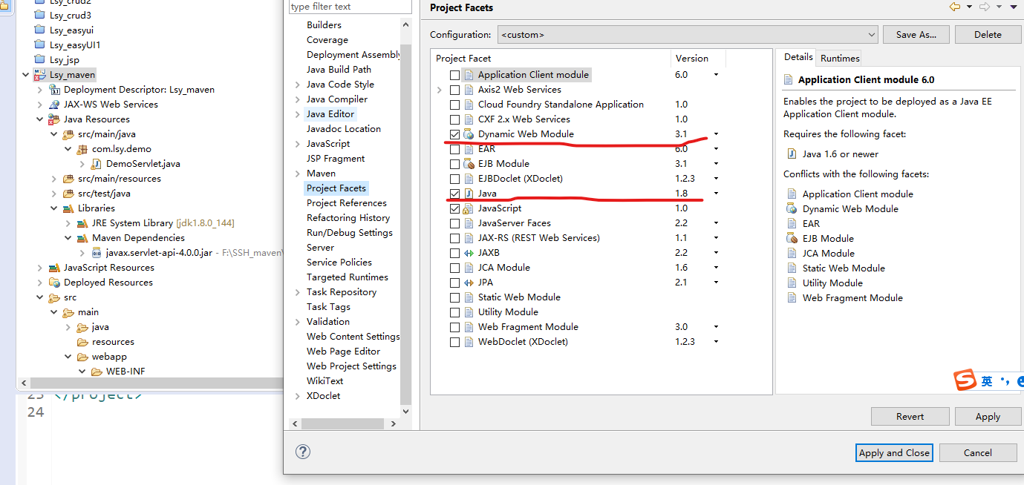
Task: Check the Utility Module facet
Action: pyautogui.click(x=454, y=312)
